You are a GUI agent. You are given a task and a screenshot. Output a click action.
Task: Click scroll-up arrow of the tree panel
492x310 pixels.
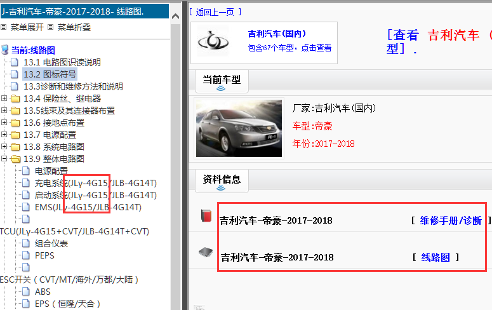[176, 16]
